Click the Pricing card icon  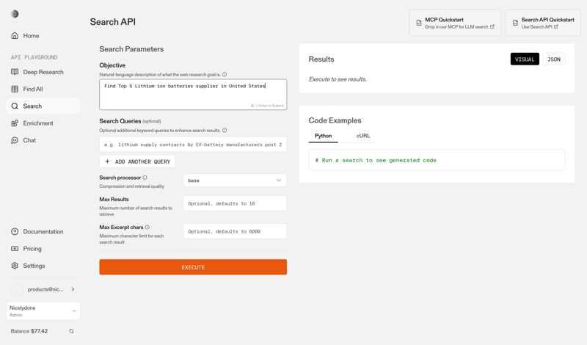point(15,249)
